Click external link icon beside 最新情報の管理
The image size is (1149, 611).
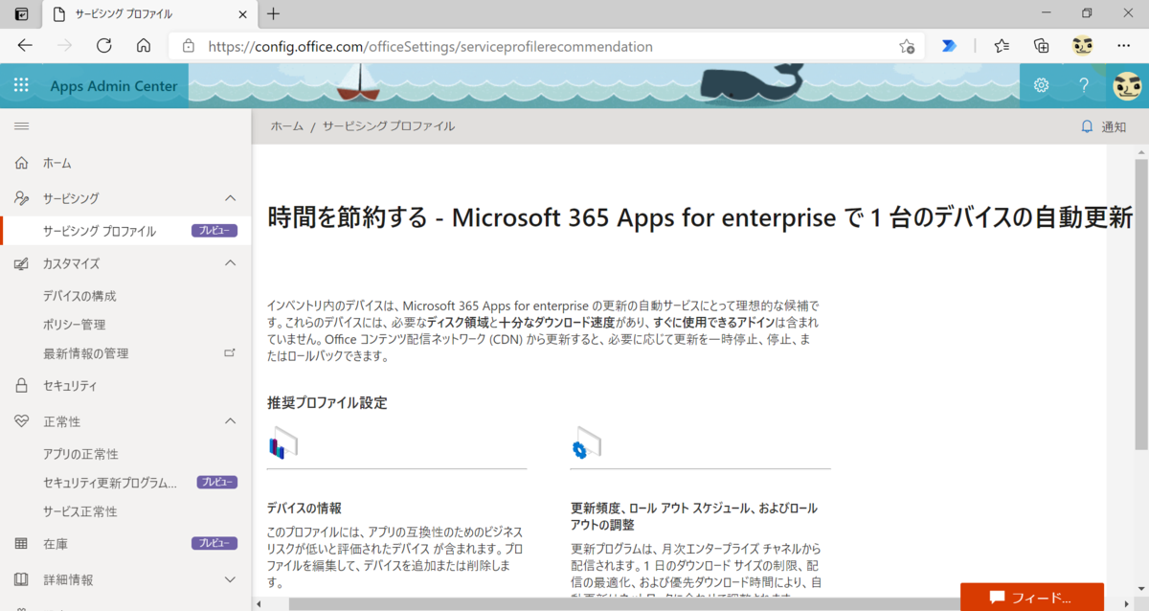230,352
